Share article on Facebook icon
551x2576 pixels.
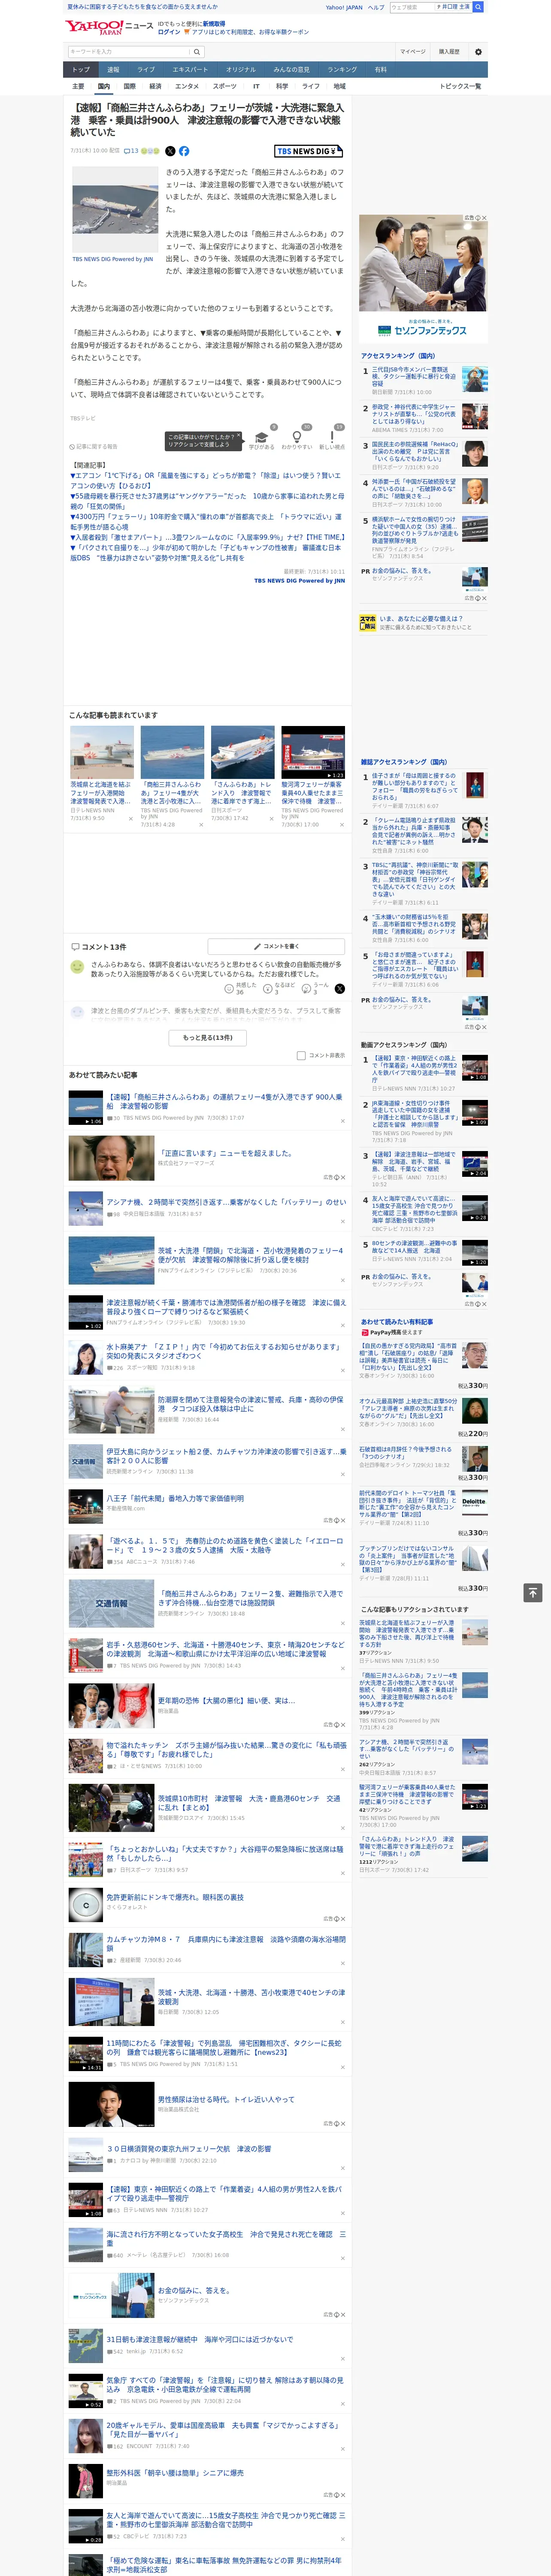point(184,151)
